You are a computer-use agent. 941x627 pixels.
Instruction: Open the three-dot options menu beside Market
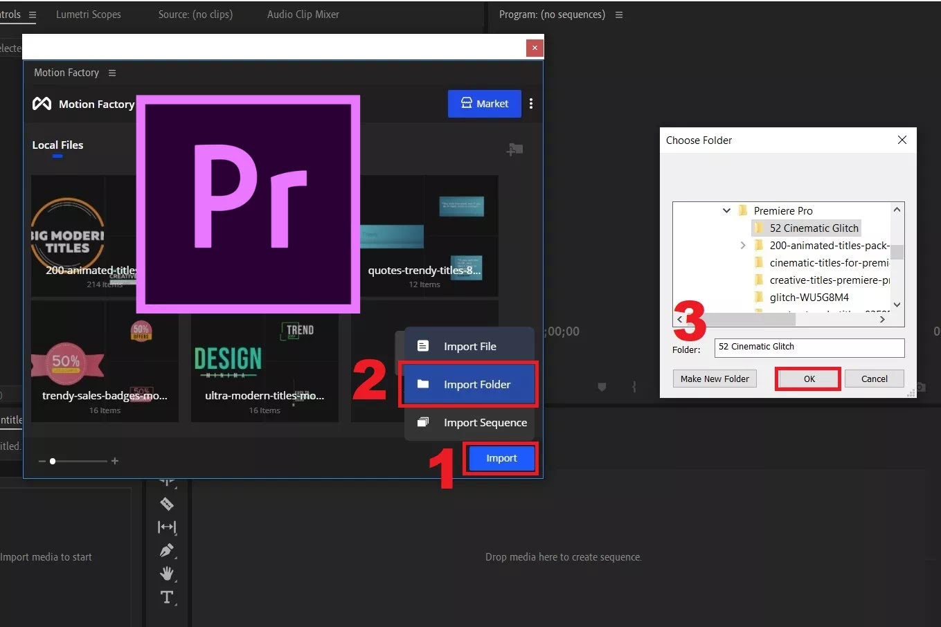(x=531, y=104)
